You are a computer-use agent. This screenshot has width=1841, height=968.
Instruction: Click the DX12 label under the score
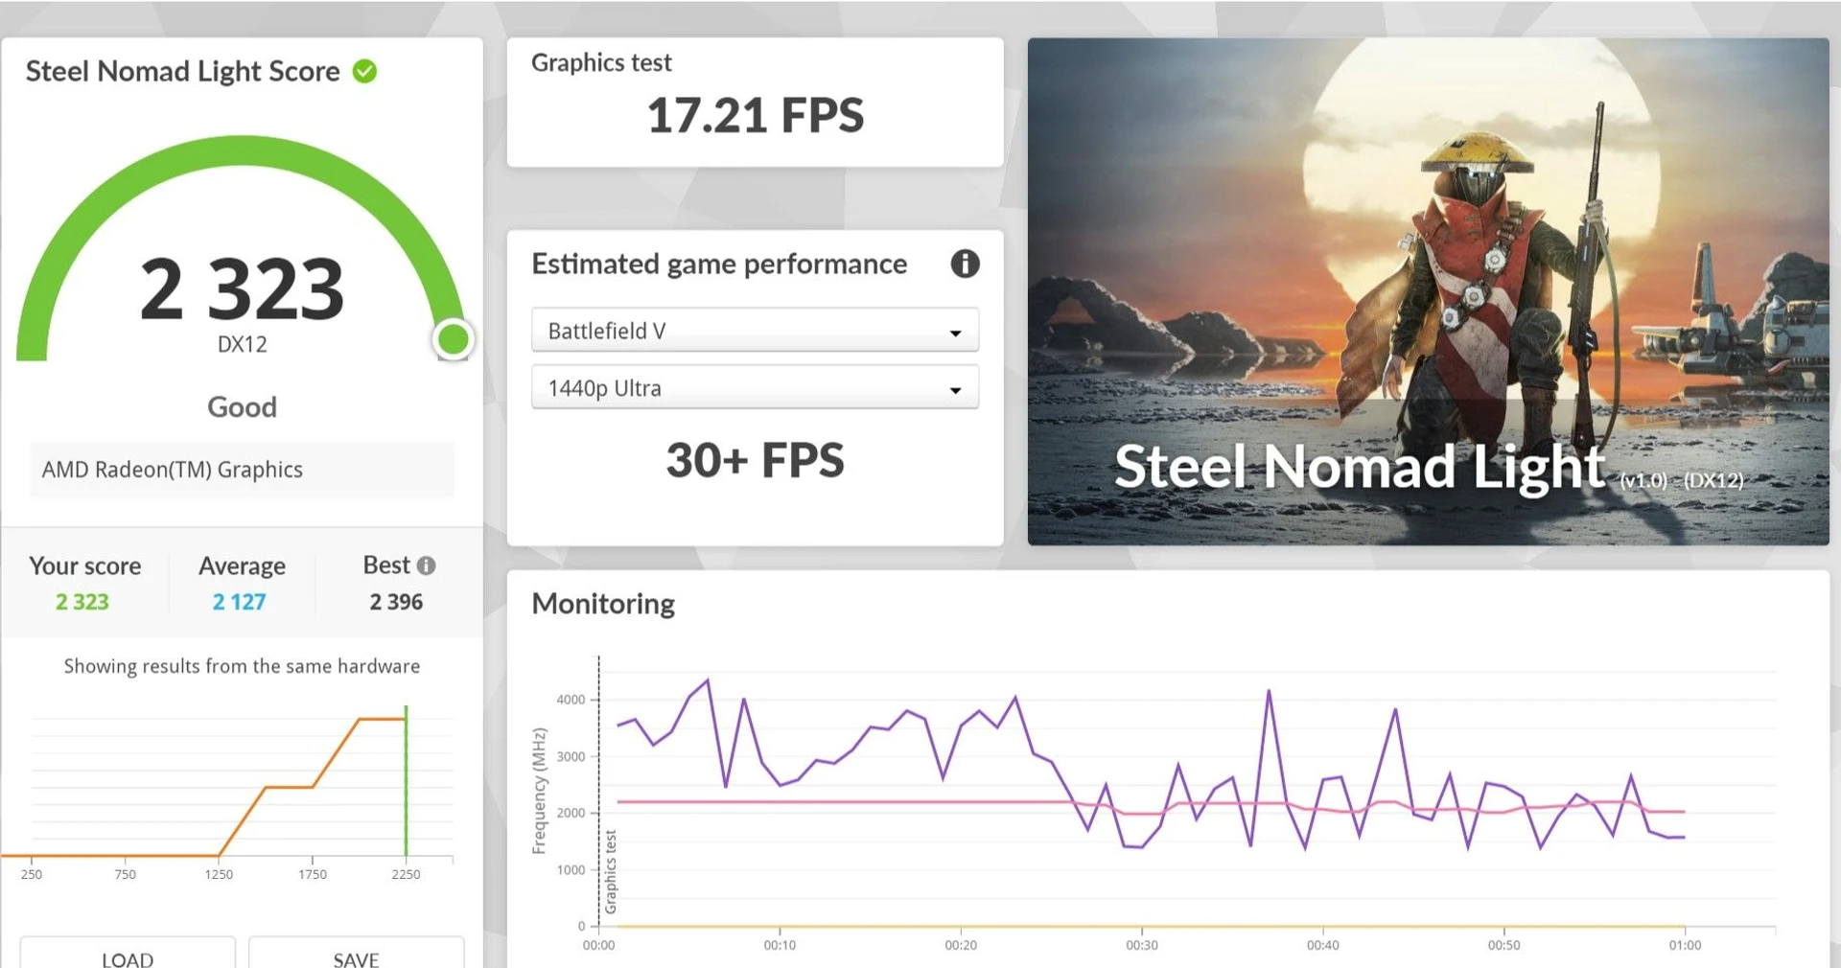[242, 345]
